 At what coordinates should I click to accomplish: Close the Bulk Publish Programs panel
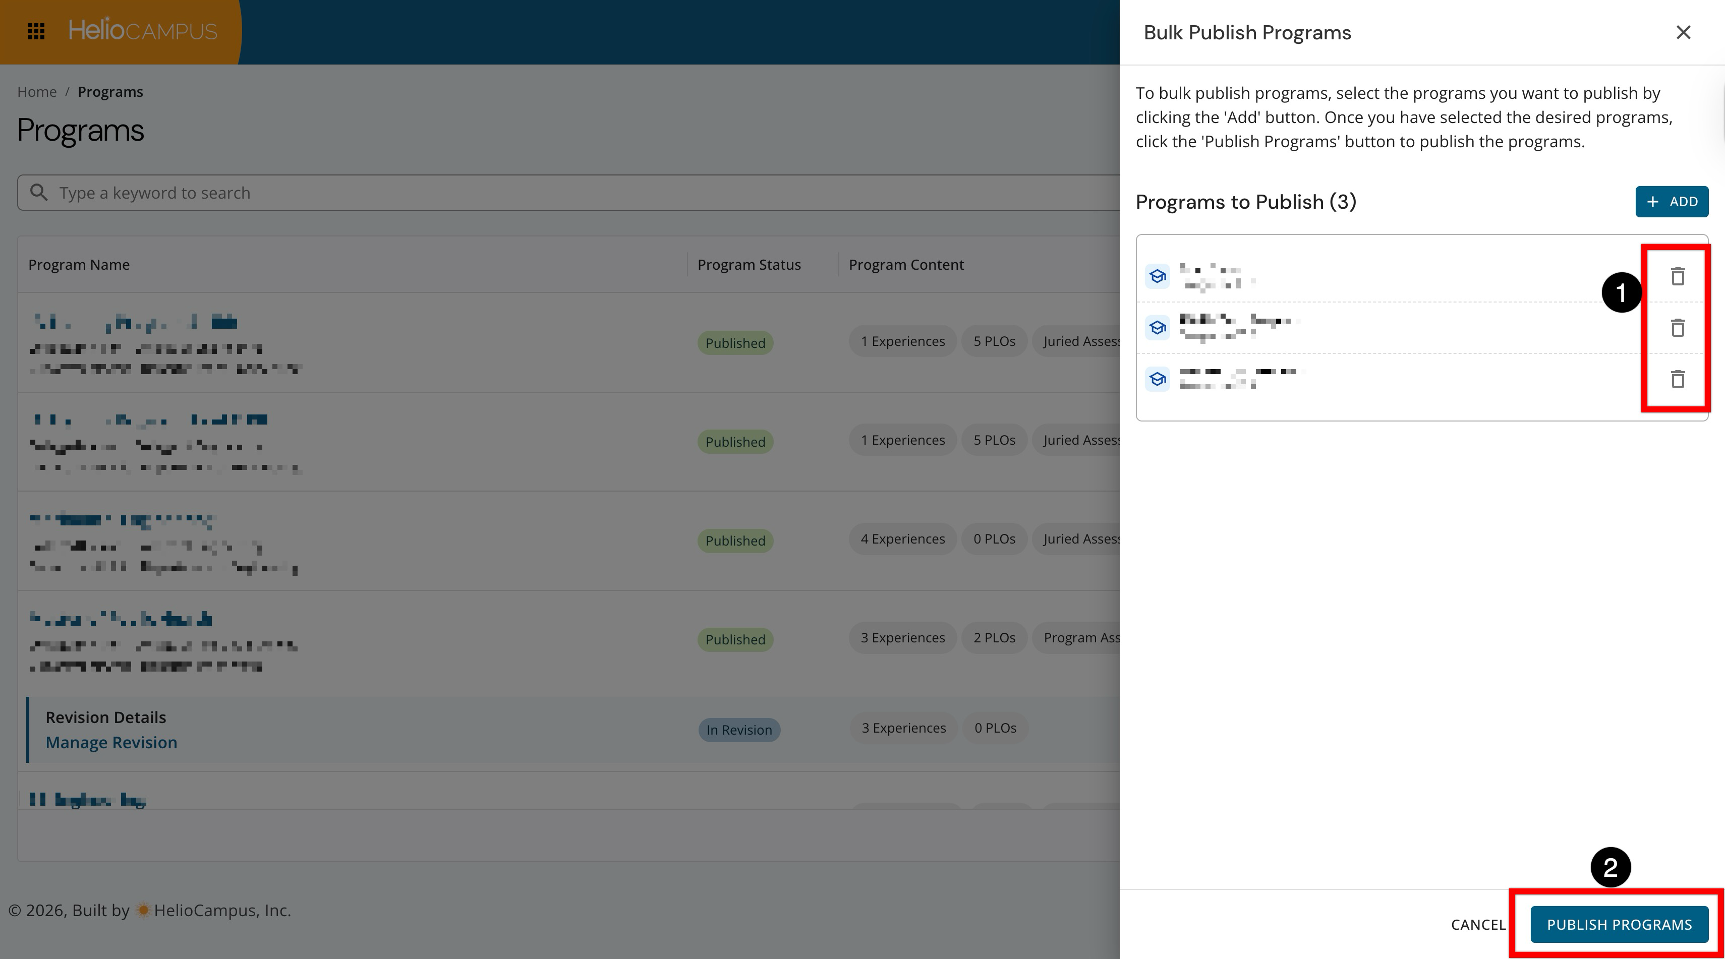click(1683, 32)
